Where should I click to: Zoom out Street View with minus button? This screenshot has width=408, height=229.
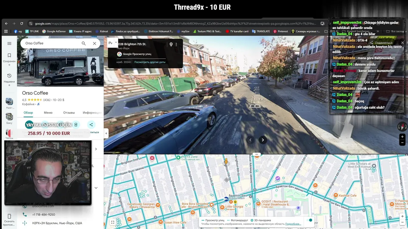click(402, 143)
